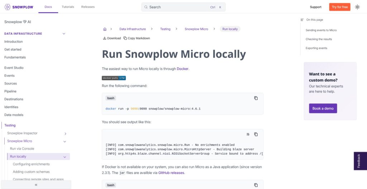The width and height of the screenshot is (367, 189).
Task: Click Copy Markdown
Action: coord(137,38)
